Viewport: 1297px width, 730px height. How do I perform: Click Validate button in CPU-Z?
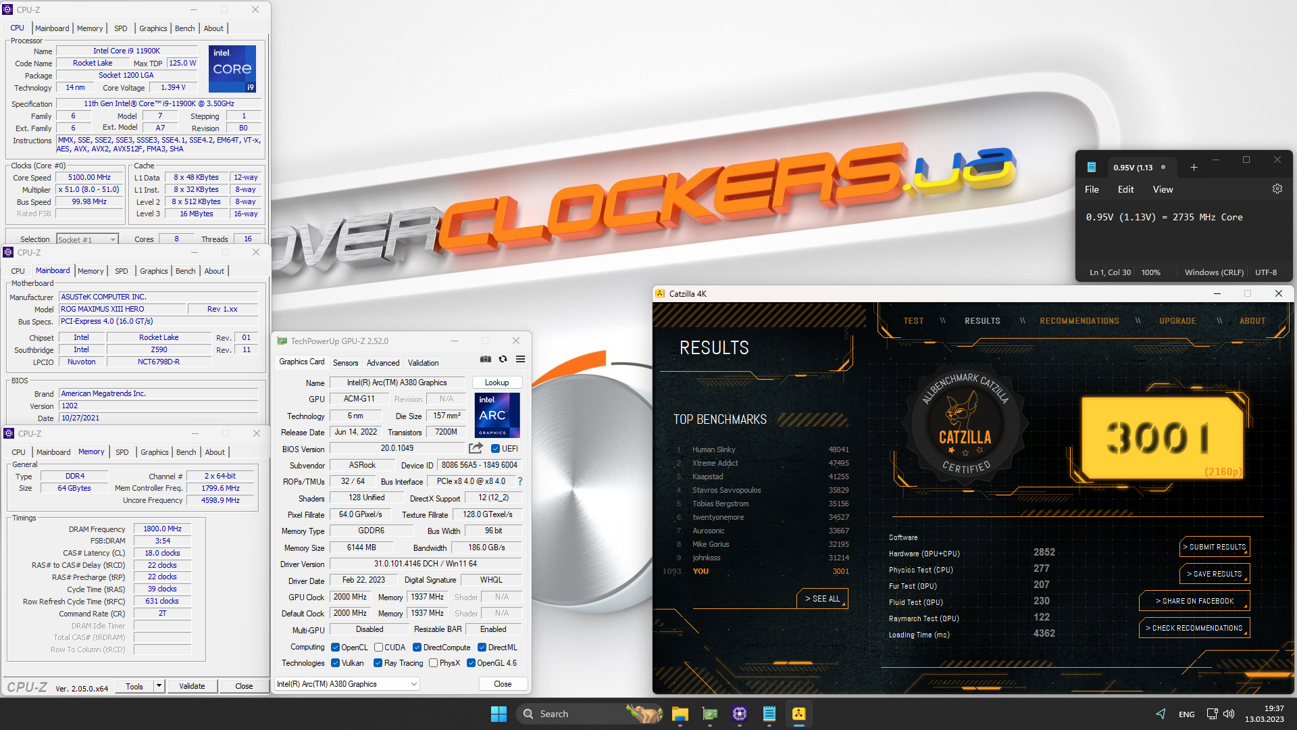[192, 686]
